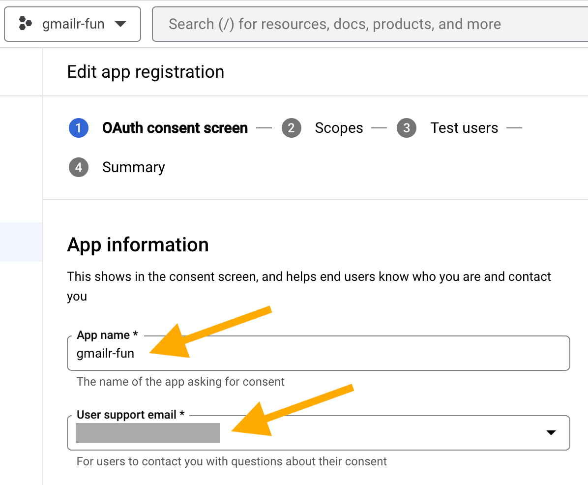The width and height of the screenshot is (588, 485).
Task: Switch to the Scopes step
Action: pos(339,128)
